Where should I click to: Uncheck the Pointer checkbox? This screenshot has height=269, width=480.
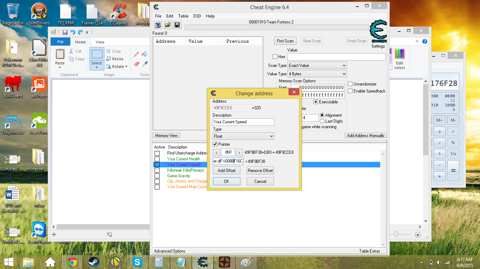pos(215,144)
